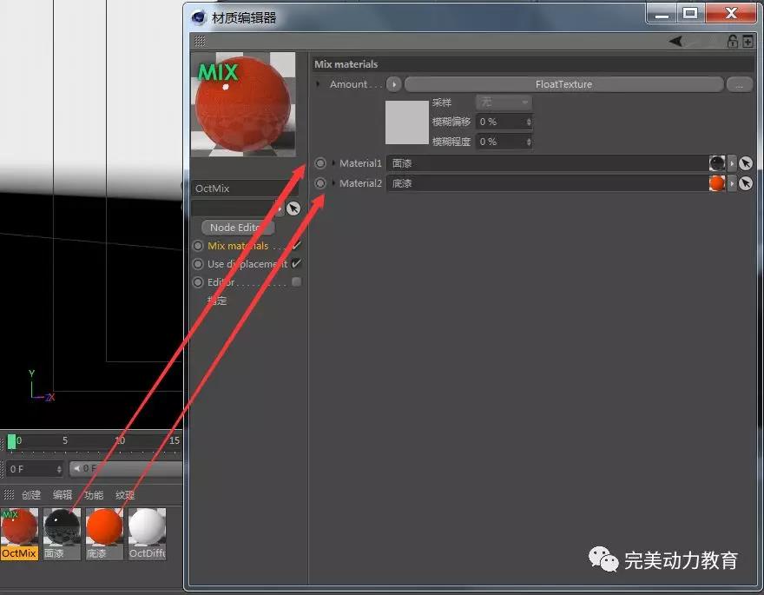764x595 pixels.
Task: Click the FloatTexture button
Action: [563, 84]
